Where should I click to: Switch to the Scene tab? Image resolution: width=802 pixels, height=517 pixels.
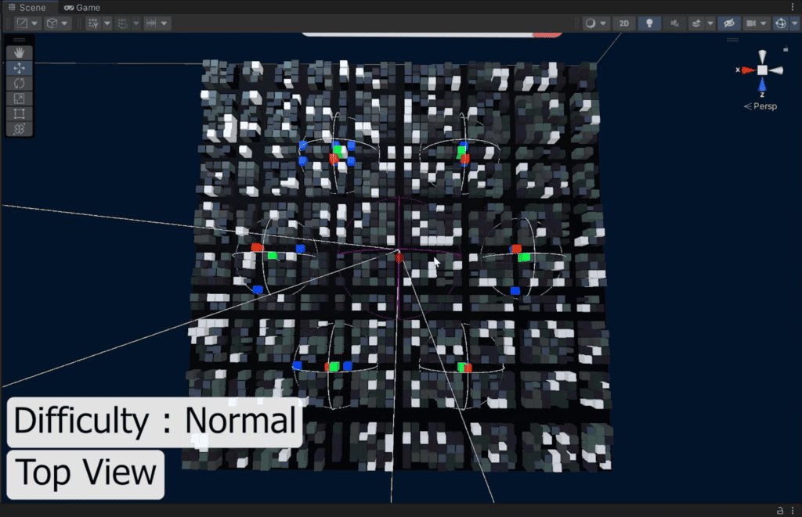(x=28, y=7)
